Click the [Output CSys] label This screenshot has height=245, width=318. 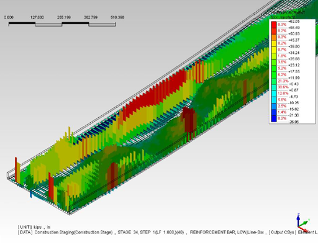tap(283, 232)
